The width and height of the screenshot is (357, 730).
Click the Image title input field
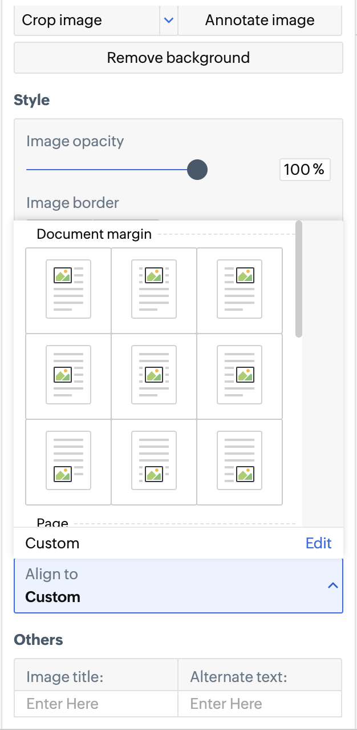[x=96, y=704]
